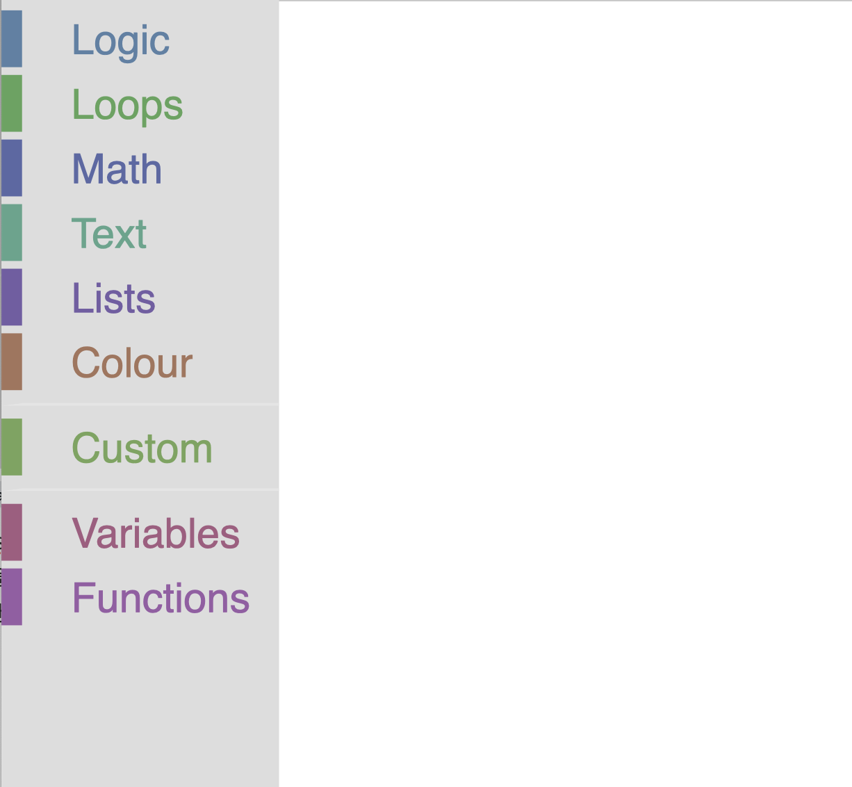Click the Text category label
The image size is (852, 787).
[x=109, y=234]
